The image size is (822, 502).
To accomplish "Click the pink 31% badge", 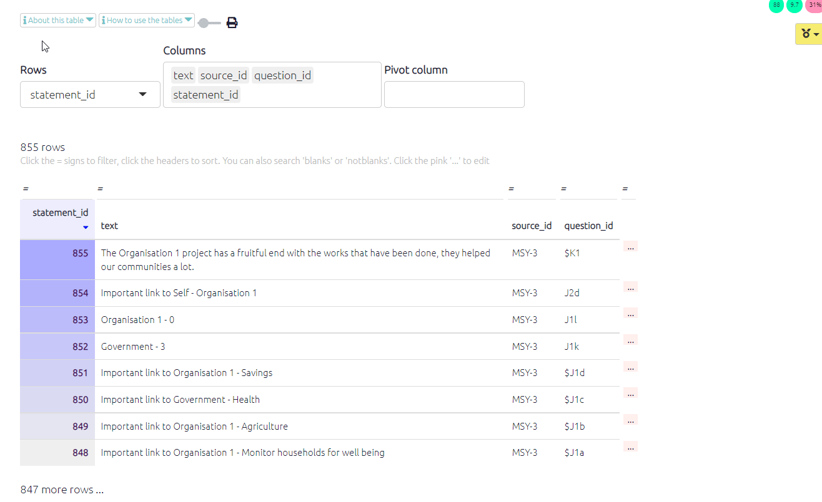I will 814,5.
